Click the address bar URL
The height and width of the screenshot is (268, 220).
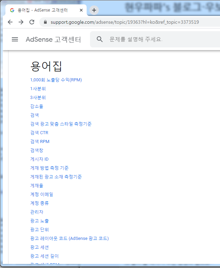[x=125, y=22]
